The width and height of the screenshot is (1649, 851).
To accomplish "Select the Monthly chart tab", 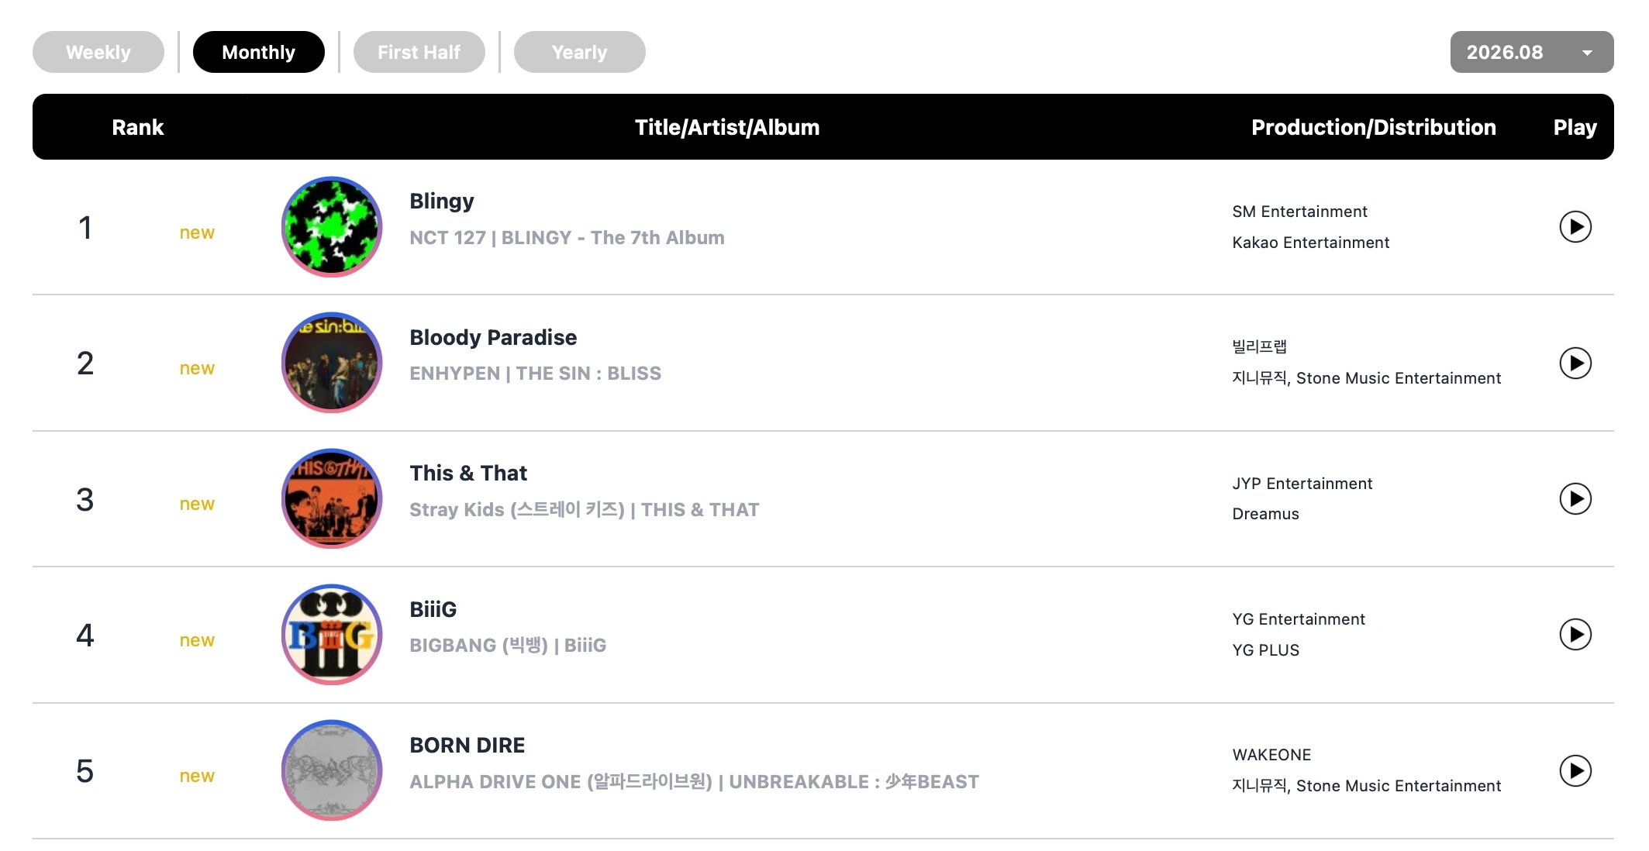I will coord(258,52).
